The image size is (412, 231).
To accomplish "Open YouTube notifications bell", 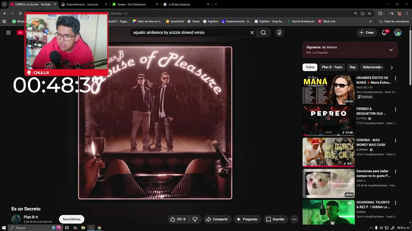I will (384, 32).
